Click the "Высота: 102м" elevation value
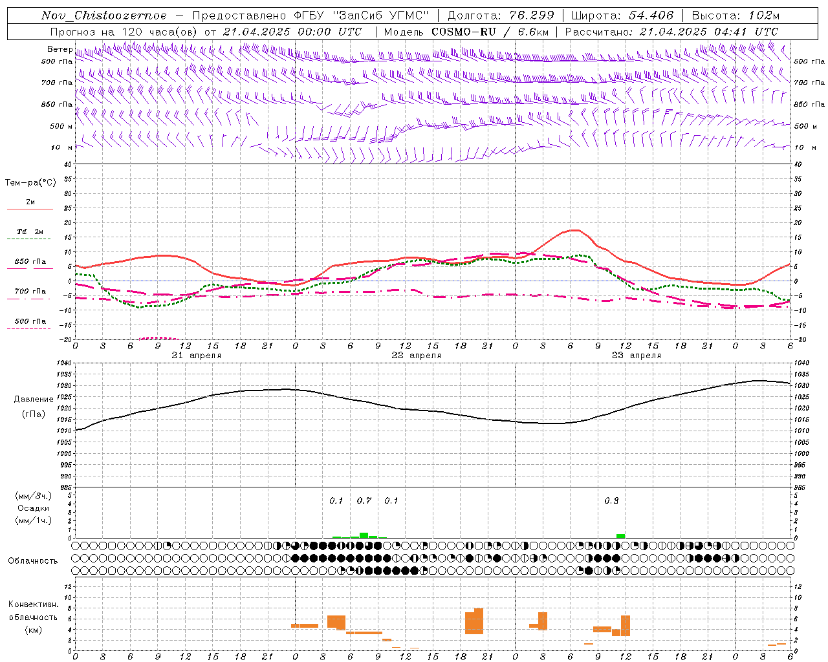This screenshot has width=828, height=662. (735, 16)
